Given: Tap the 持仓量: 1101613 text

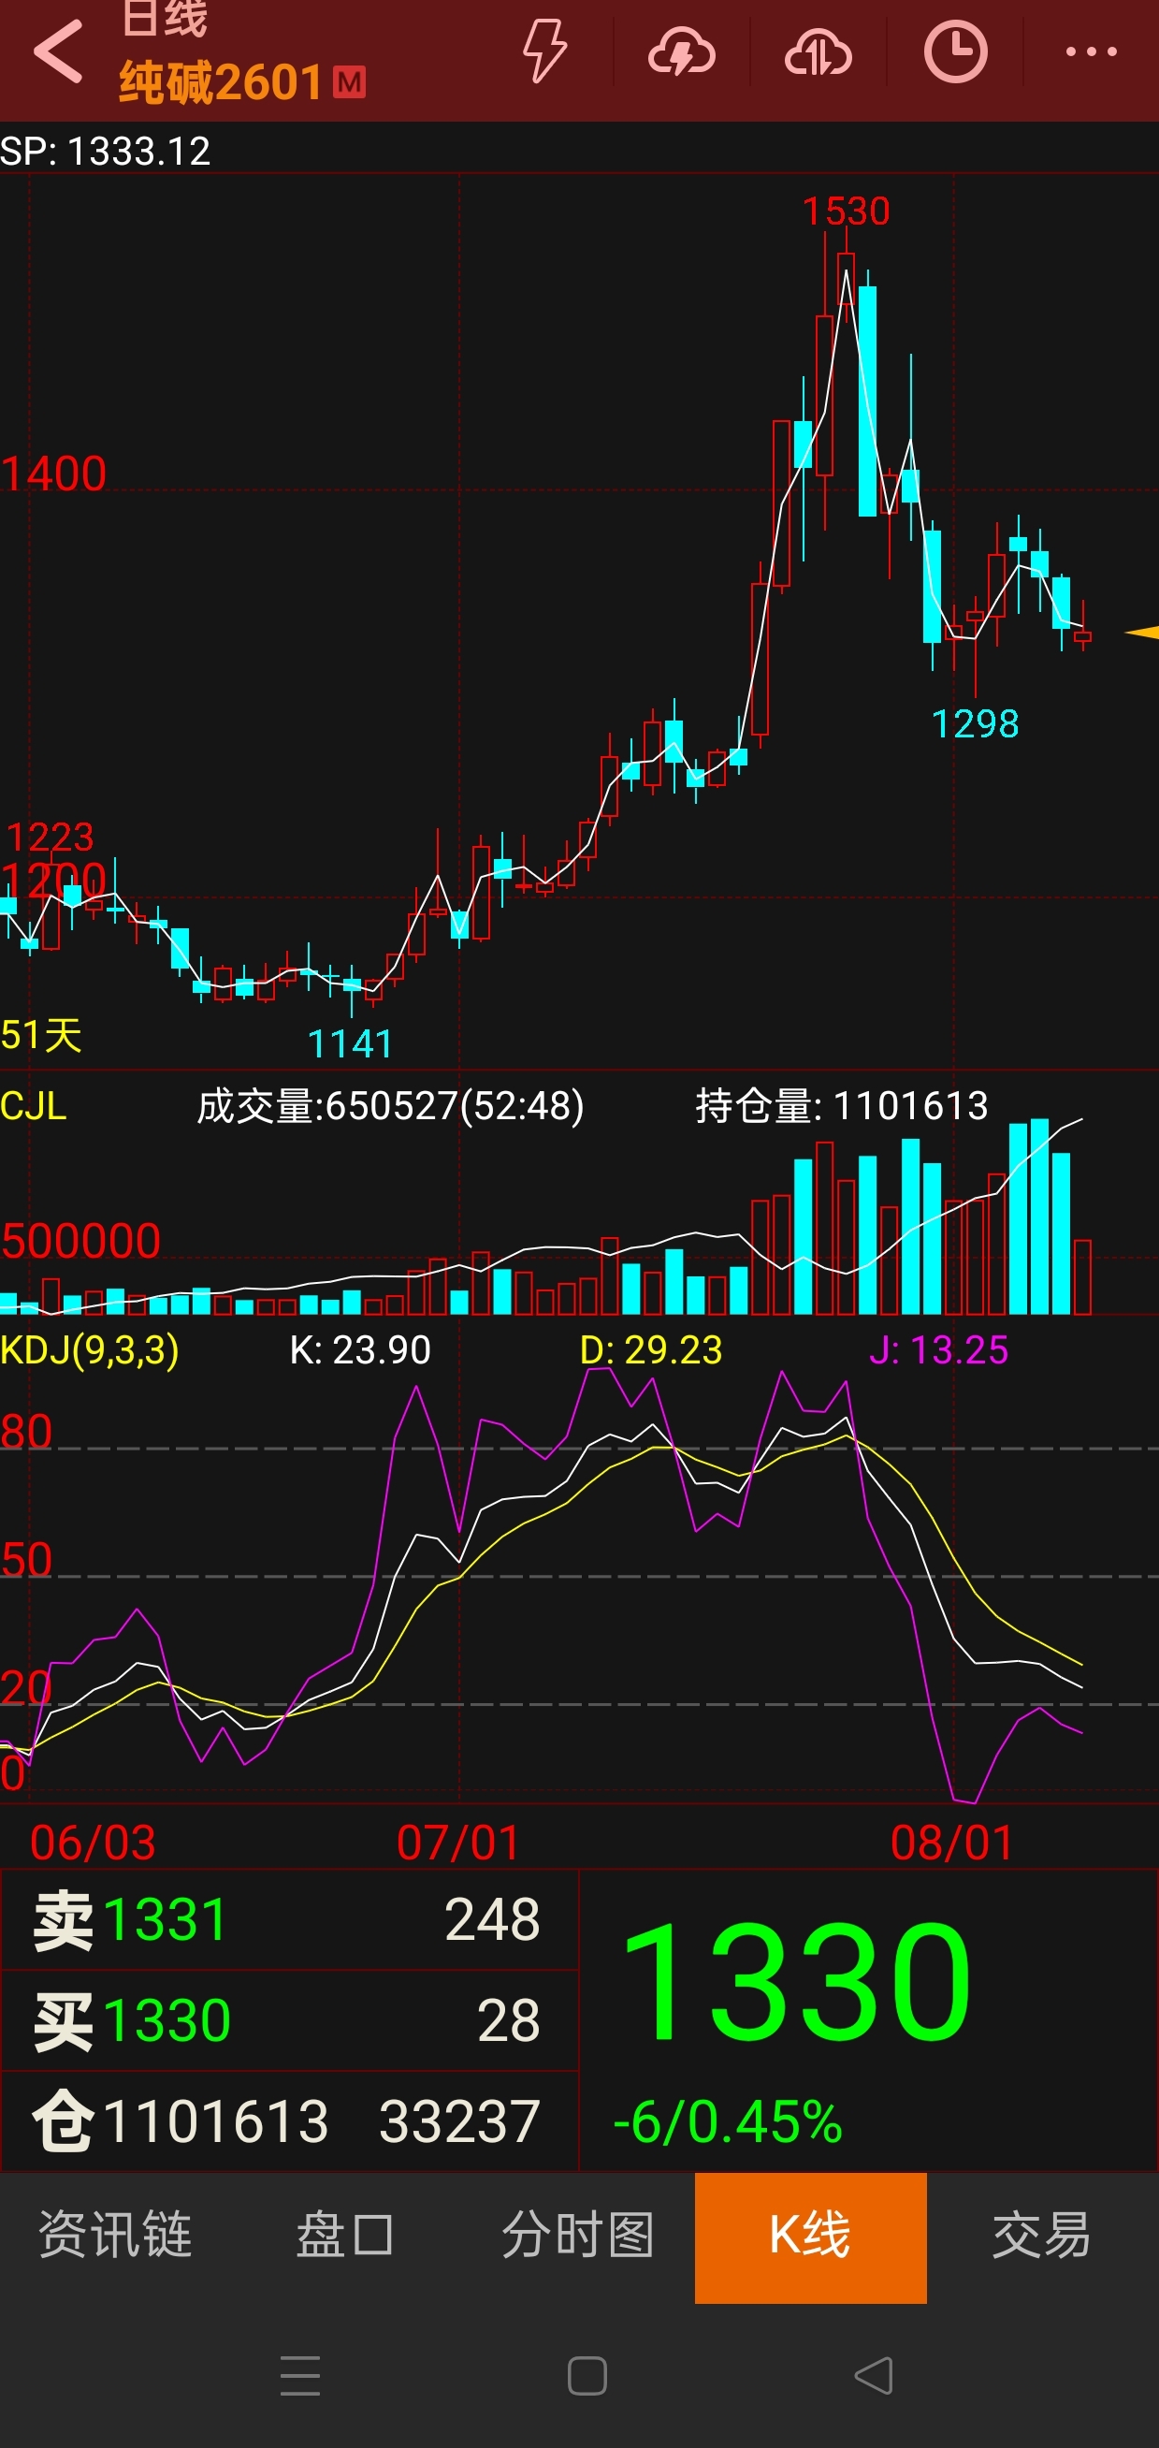Looking at the screenshot, I should (x=842, y=1106).
